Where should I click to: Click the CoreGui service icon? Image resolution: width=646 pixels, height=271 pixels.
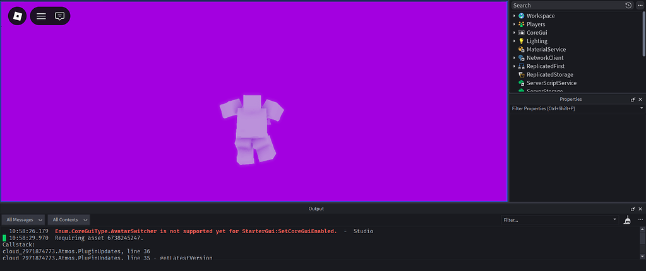point(522,33)
